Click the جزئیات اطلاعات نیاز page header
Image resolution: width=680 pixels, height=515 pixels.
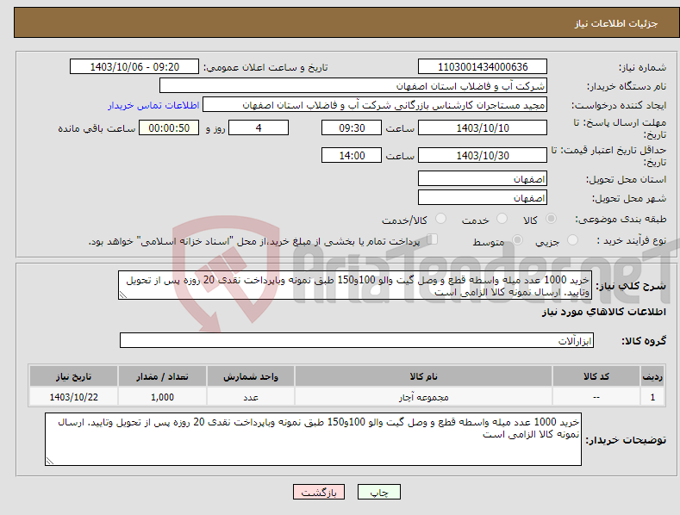(616, 23)
